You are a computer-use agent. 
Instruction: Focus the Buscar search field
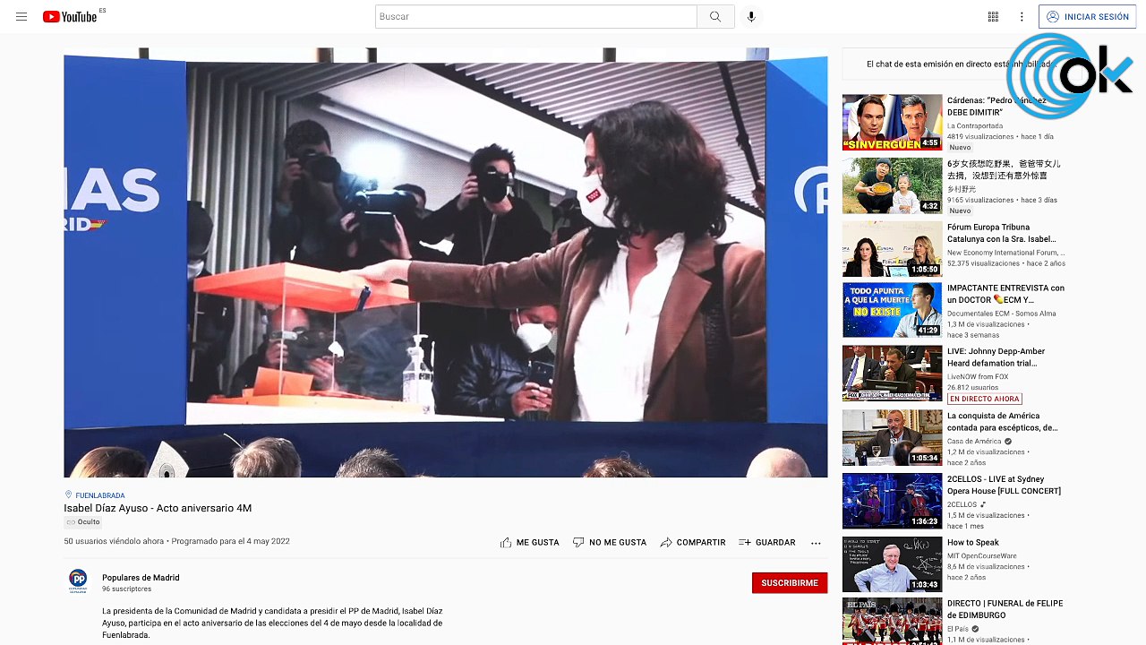click(x=535, y=17)
